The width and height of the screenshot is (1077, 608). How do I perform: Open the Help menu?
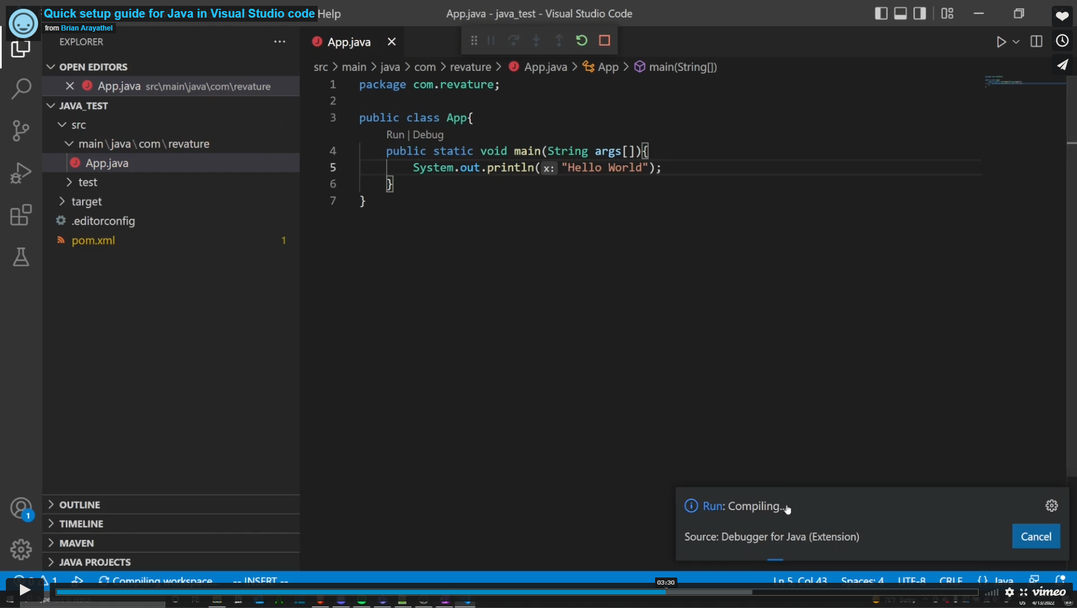[329, 13]
